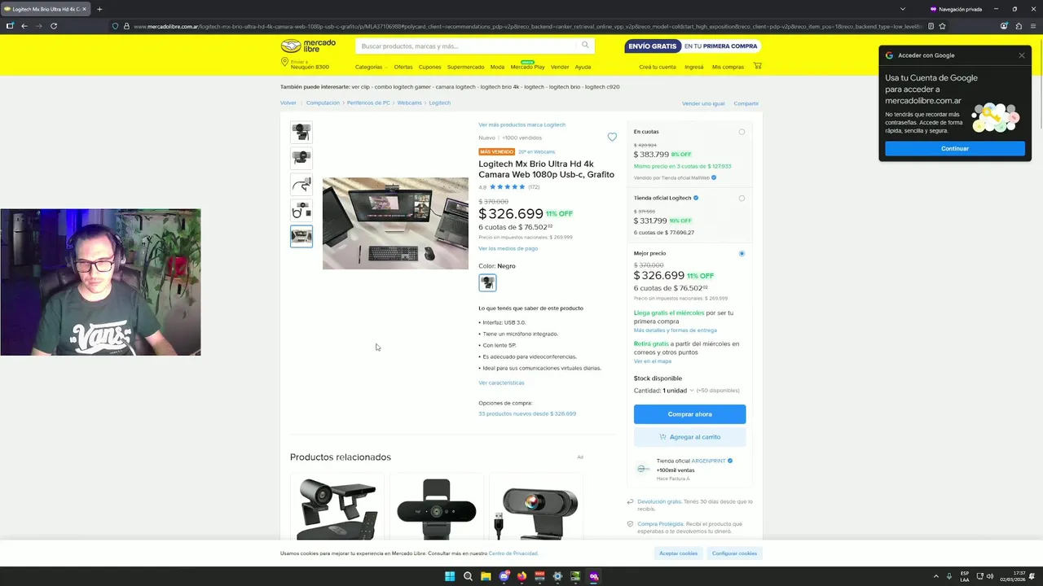This screenshot has width=1043, height=586.
Task: Click 'Ver características' link
Action: pos(501,383)
